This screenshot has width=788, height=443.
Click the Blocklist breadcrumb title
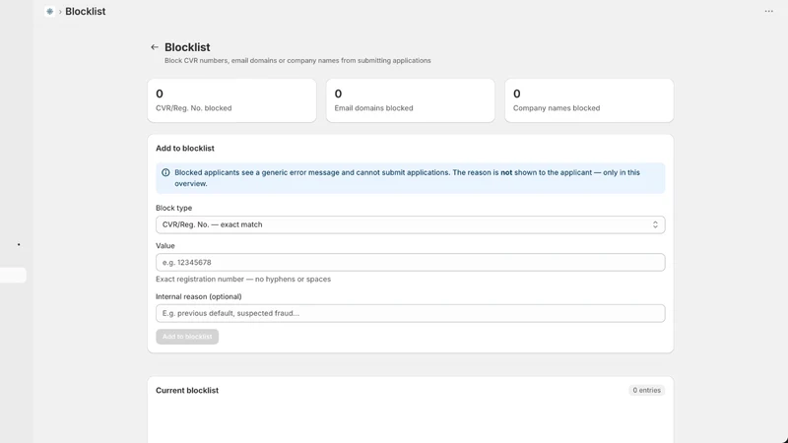coord(86,11)
